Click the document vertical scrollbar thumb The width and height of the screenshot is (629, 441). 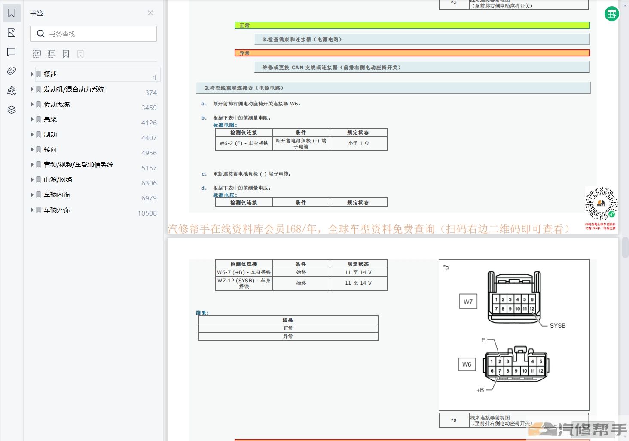625,247
